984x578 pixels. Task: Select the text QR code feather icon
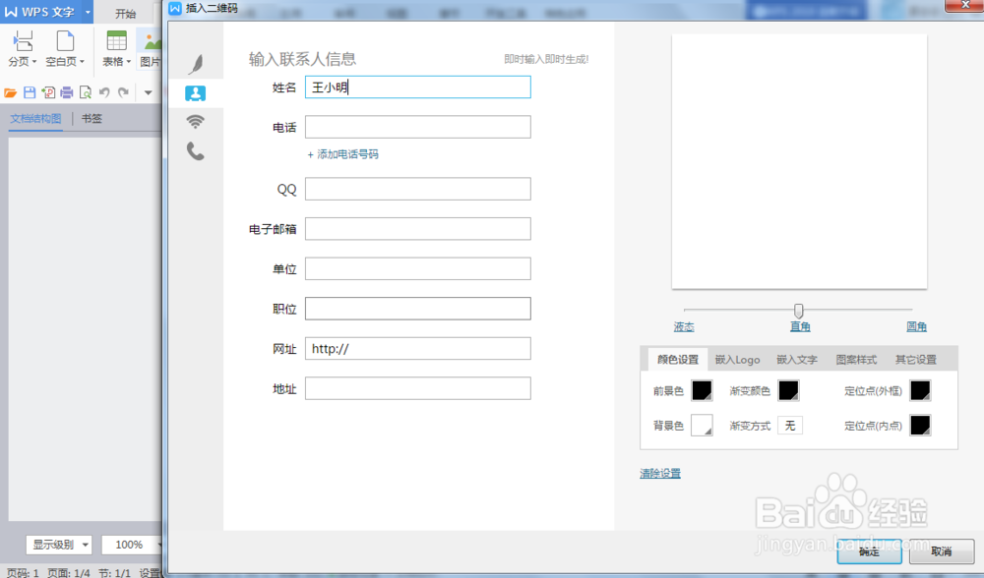[x=195, y=61]
